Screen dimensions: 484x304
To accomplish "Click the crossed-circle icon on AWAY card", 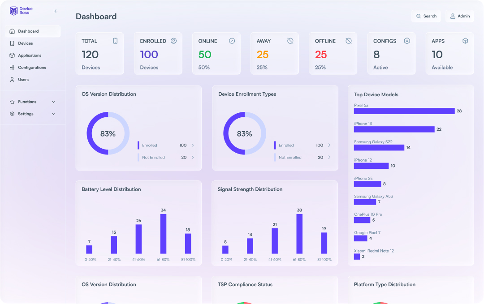I will point(290,41).
